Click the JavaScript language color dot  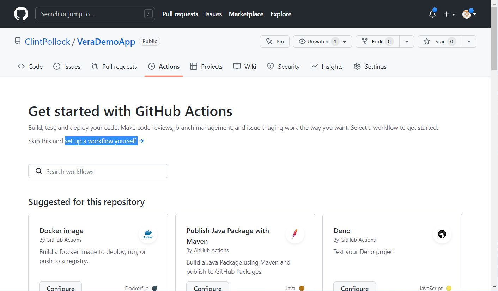pos(449,288)
